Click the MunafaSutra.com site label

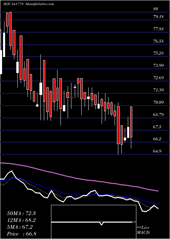pos(39,4)
